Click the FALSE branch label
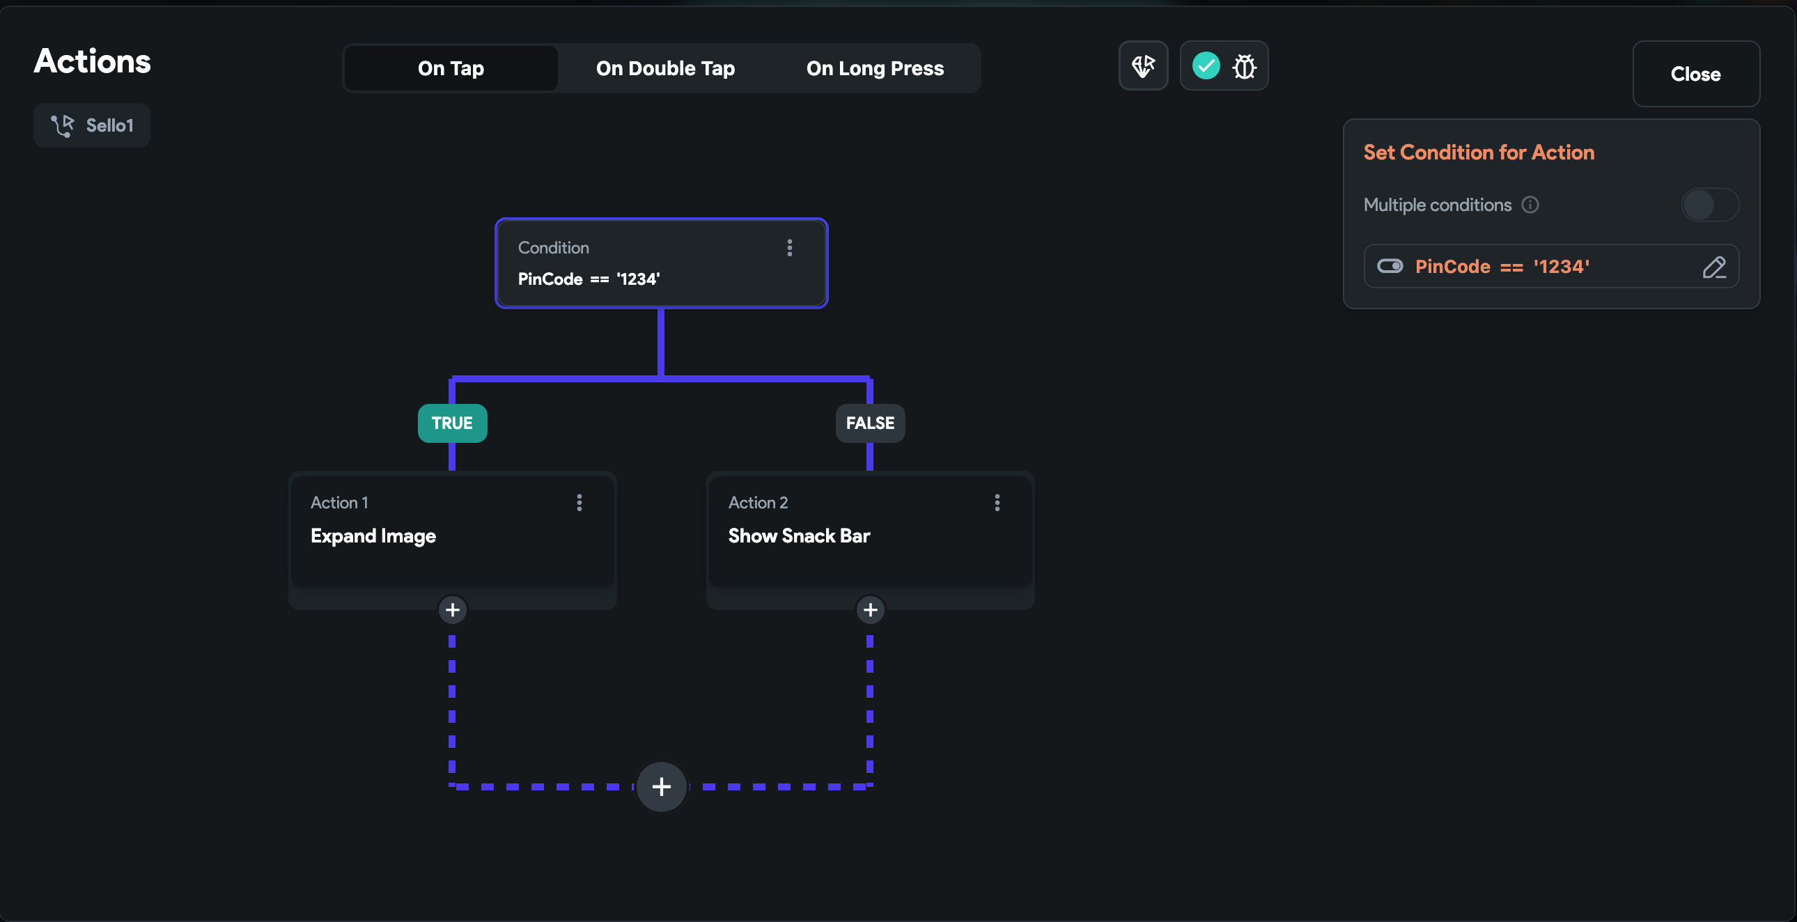Viewport: 1797px width, 922px height. tap(870, 423)
